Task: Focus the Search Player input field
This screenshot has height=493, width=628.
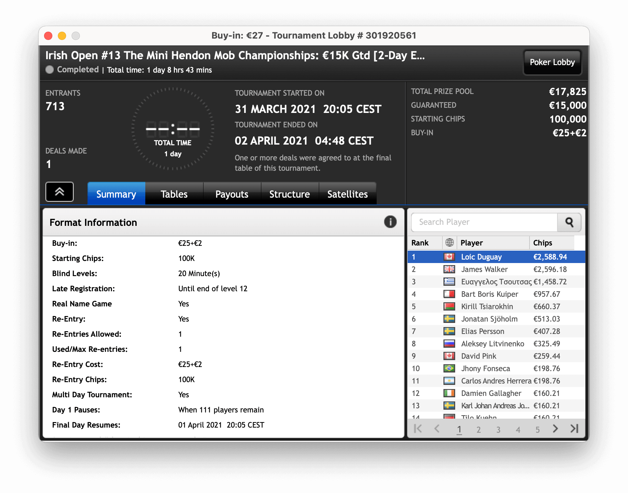Action: (484, 222)
